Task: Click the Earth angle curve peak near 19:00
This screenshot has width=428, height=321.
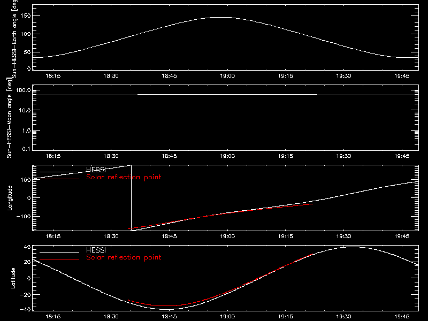Action: click(221, 18)
